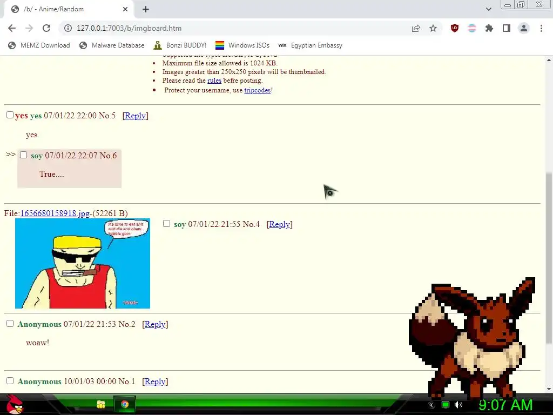The width and height of the screenshot is (553, 415).
Task: Click 'woaw!' post text
Action: point(37,343)
